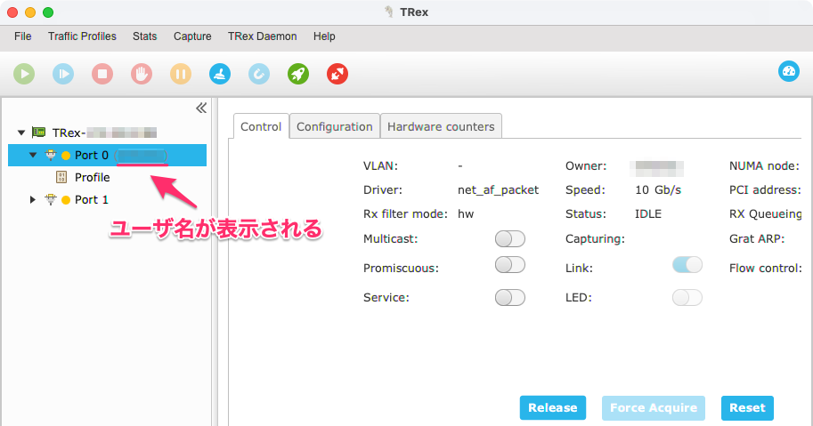Click the 10 Gb/s speed value

(658, 190)
